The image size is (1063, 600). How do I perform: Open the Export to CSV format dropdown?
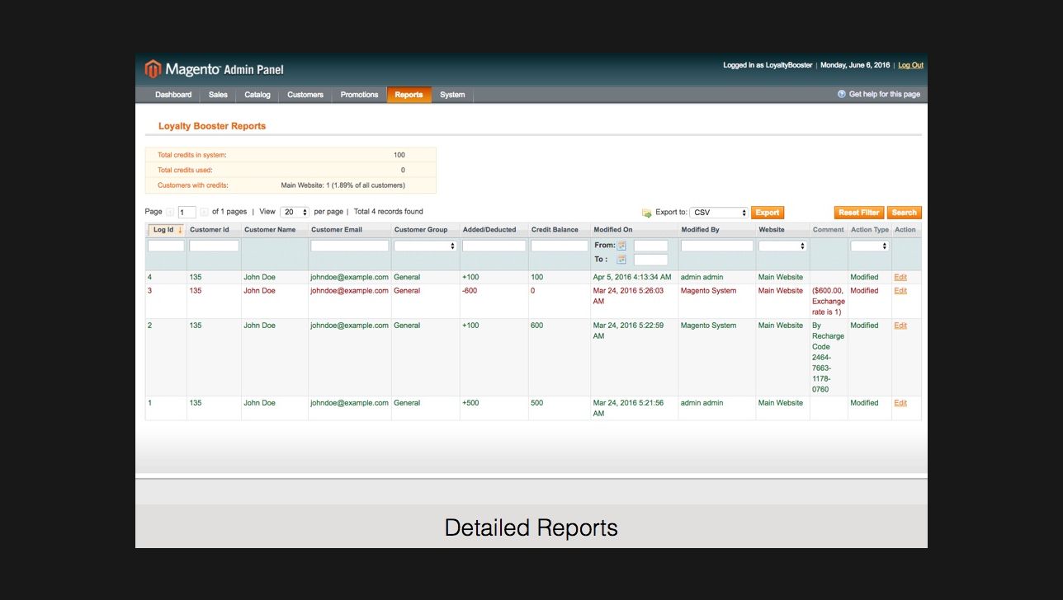pyautogui.click(x=719, y=213)
